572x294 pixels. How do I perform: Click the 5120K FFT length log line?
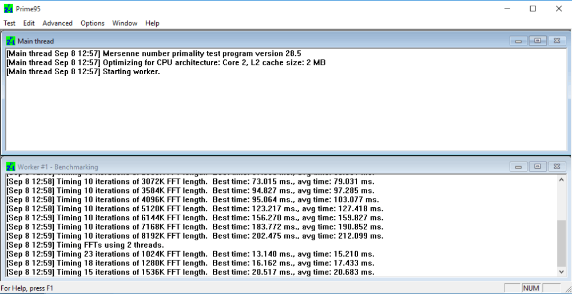[195, 208]
